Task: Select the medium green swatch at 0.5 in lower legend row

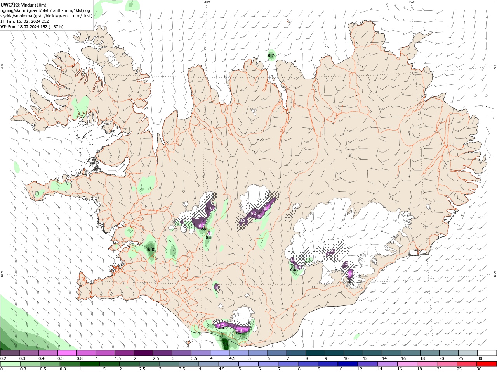Action: 50,364
